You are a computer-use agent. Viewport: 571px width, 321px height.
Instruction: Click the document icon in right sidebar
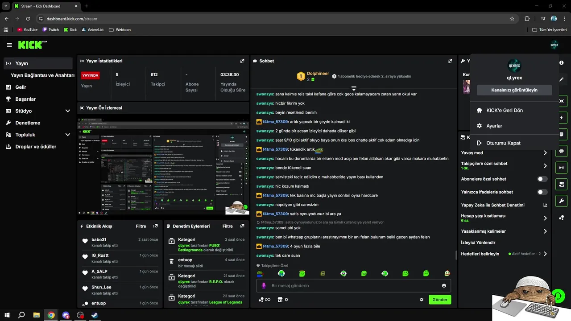point(561,134)
